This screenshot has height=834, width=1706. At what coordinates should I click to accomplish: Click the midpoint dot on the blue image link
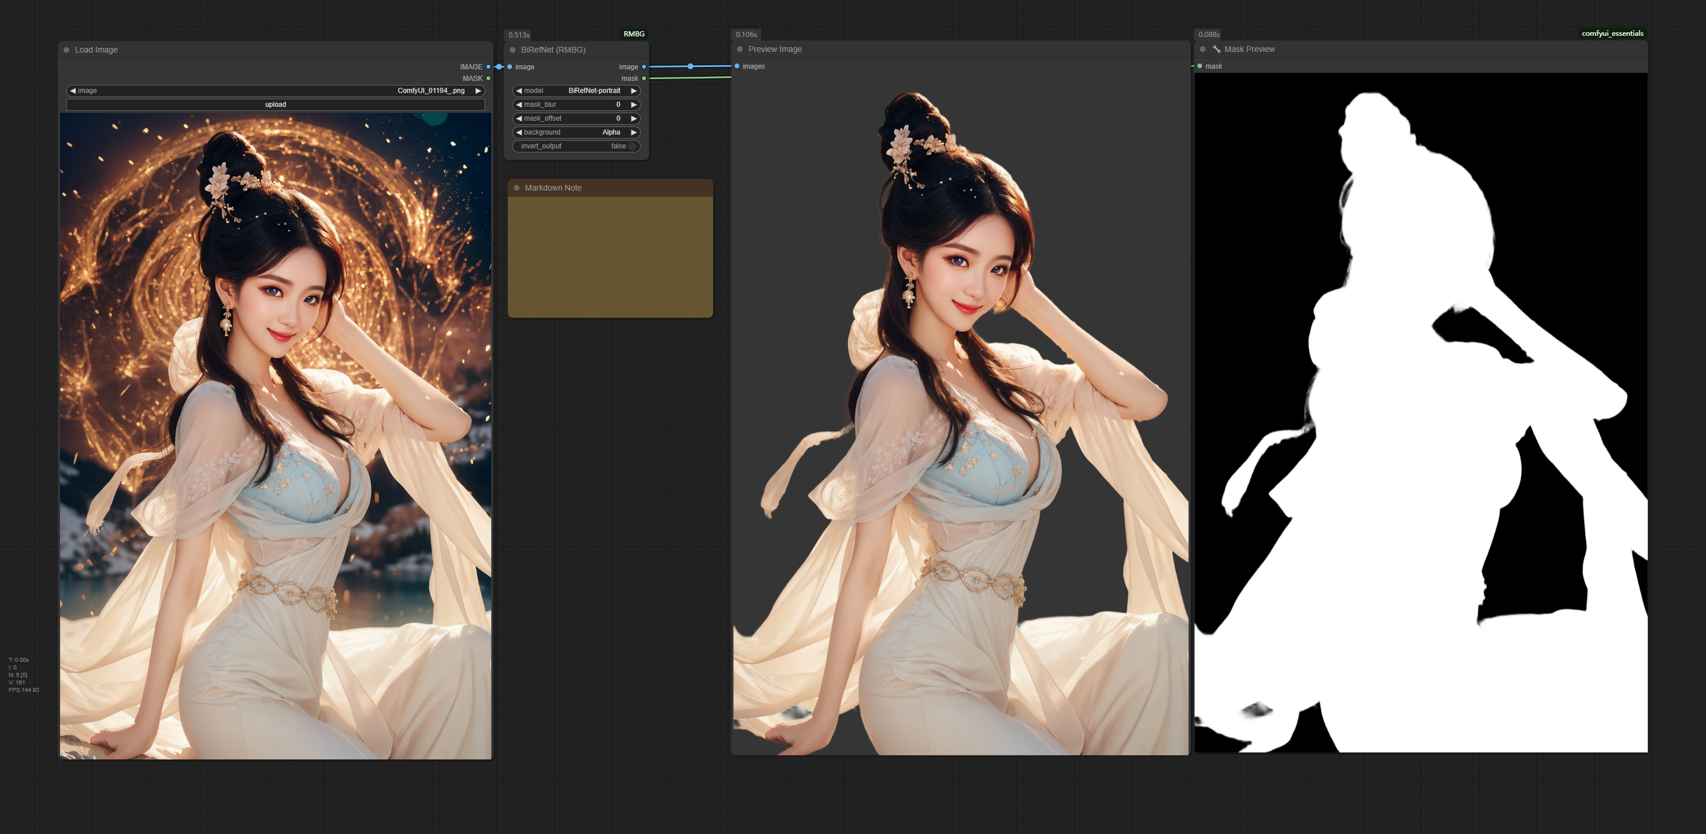(x=691, y=66)
